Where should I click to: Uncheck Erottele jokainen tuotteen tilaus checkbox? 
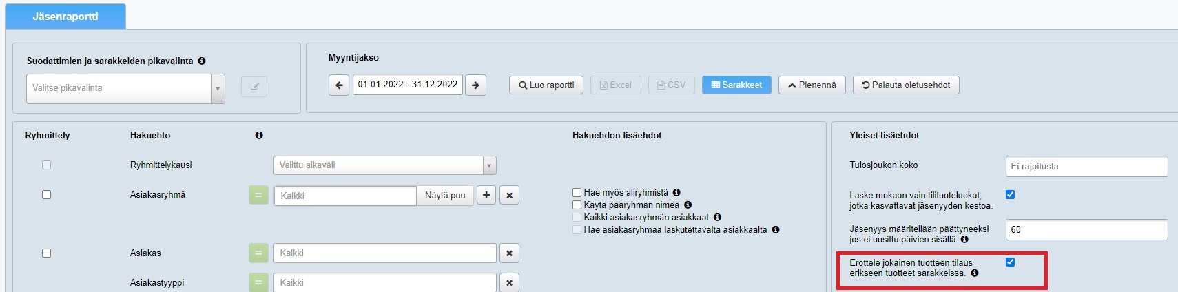pos(1010,262)
